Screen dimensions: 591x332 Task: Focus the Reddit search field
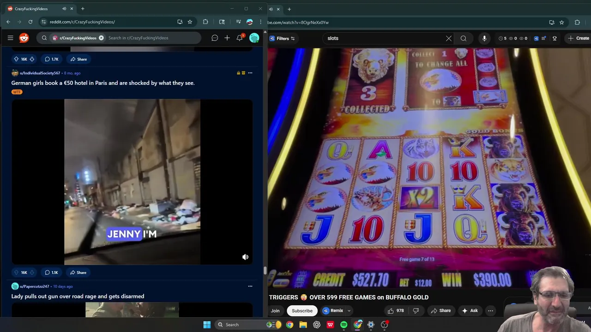pyautogui.click(x=152, y=38)
